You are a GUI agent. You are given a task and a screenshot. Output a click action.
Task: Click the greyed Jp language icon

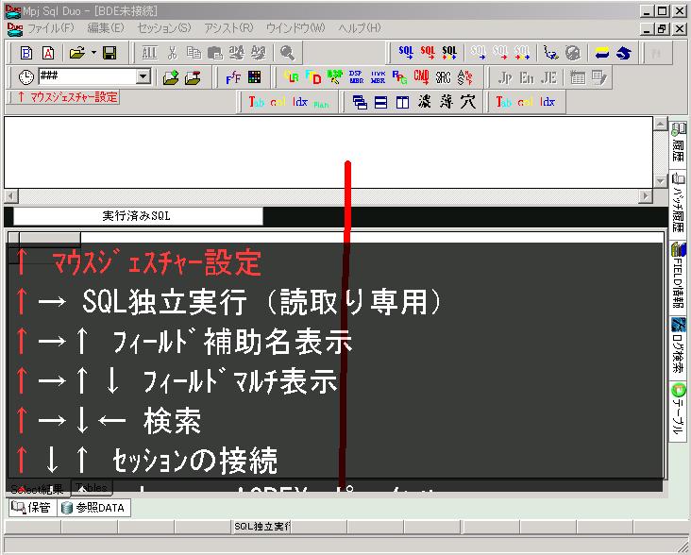click(x=505, y=77)
